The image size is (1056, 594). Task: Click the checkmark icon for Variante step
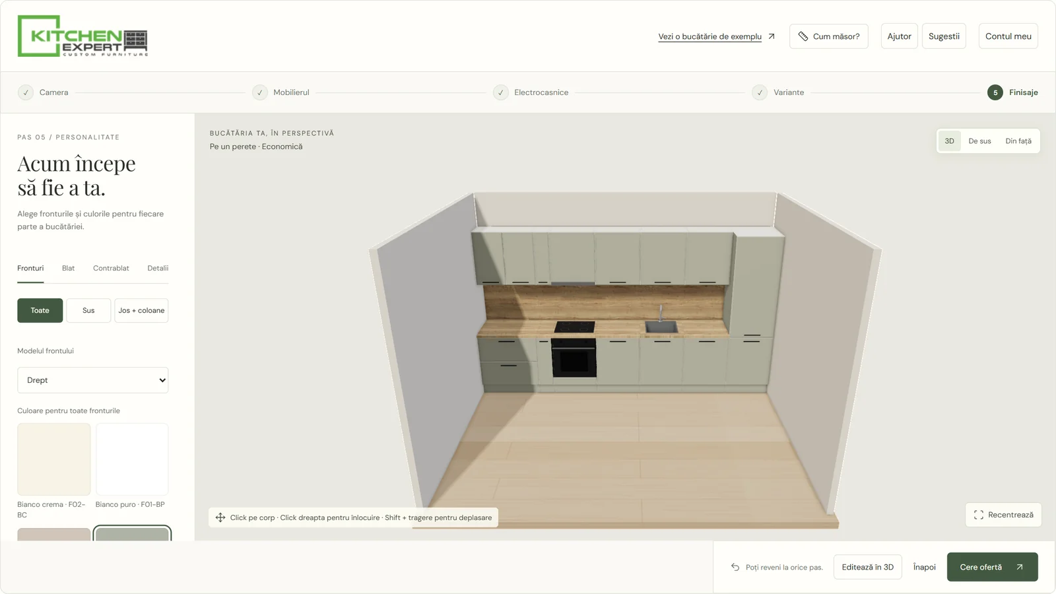760,92
